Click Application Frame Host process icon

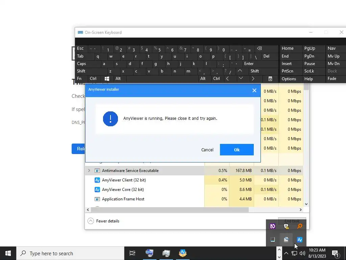(x=97, y=199)
